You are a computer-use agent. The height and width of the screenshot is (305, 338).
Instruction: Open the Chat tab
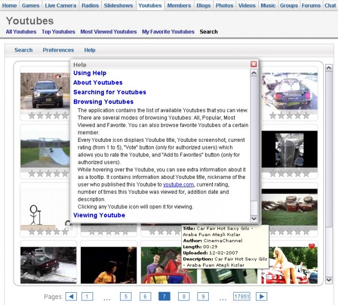tap(330, 6)
